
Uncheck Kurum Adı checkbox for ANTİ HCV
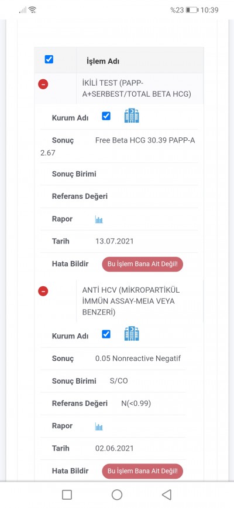point(106,334)
